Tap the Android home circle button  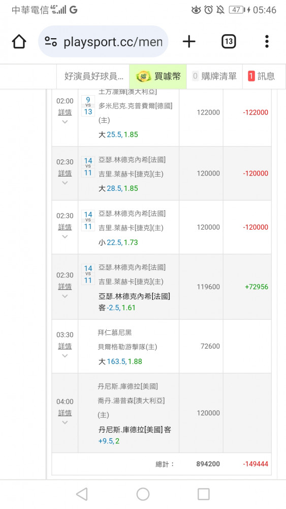click(143, 494)
